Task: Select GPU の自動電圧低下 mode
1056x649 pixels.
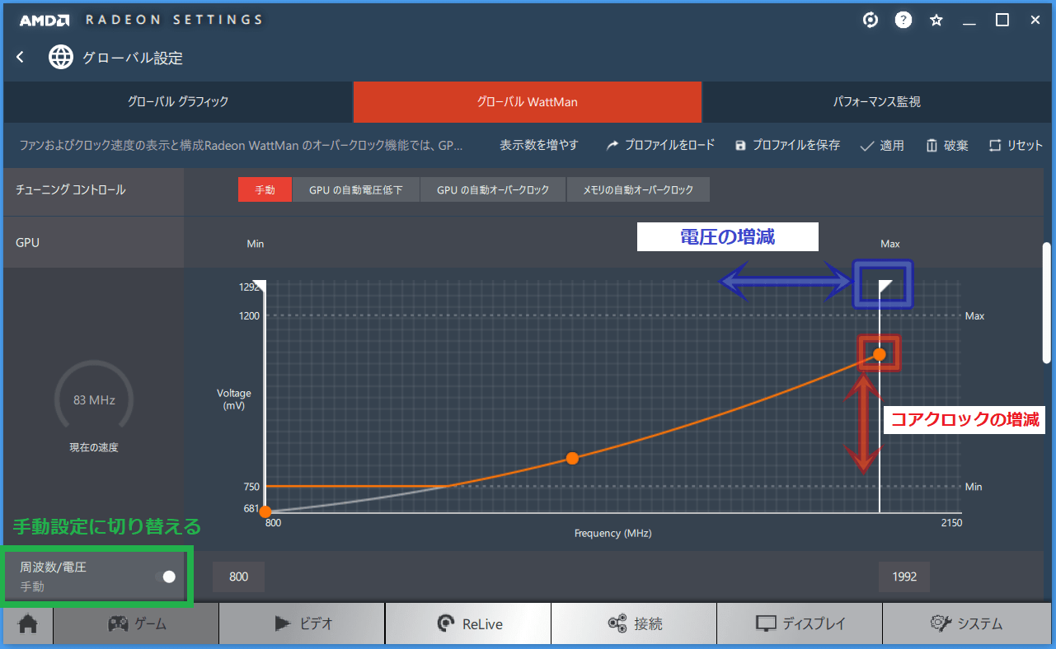Action: 356,189
